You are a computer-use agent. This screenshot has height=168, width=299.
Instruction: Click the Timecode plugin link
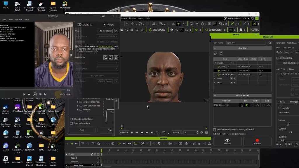[106, 46]
